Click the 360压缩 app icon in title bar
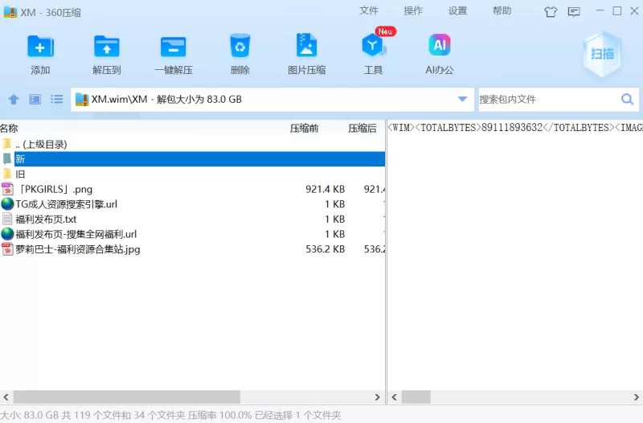The image size is (643, 423). click(10, 12)
